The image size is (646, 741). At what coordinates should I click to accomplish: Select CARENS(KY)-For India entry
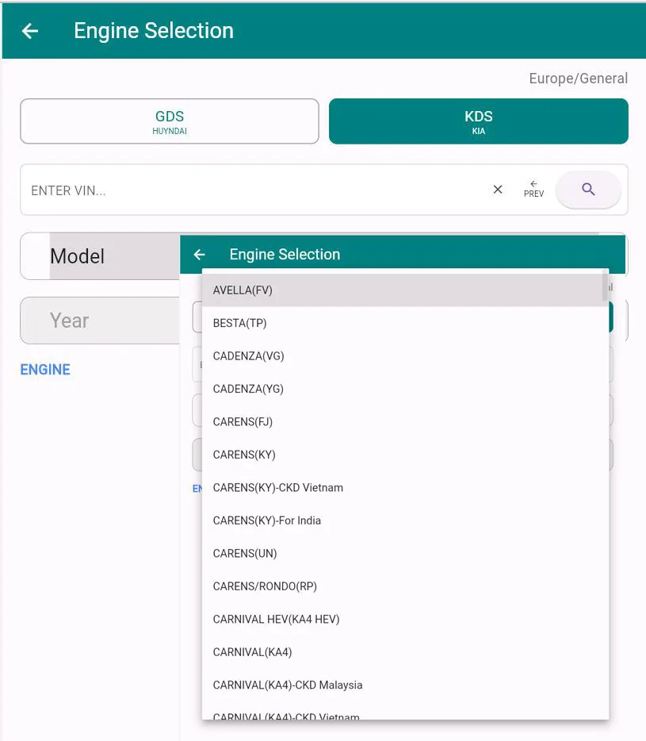click(405, 520)
